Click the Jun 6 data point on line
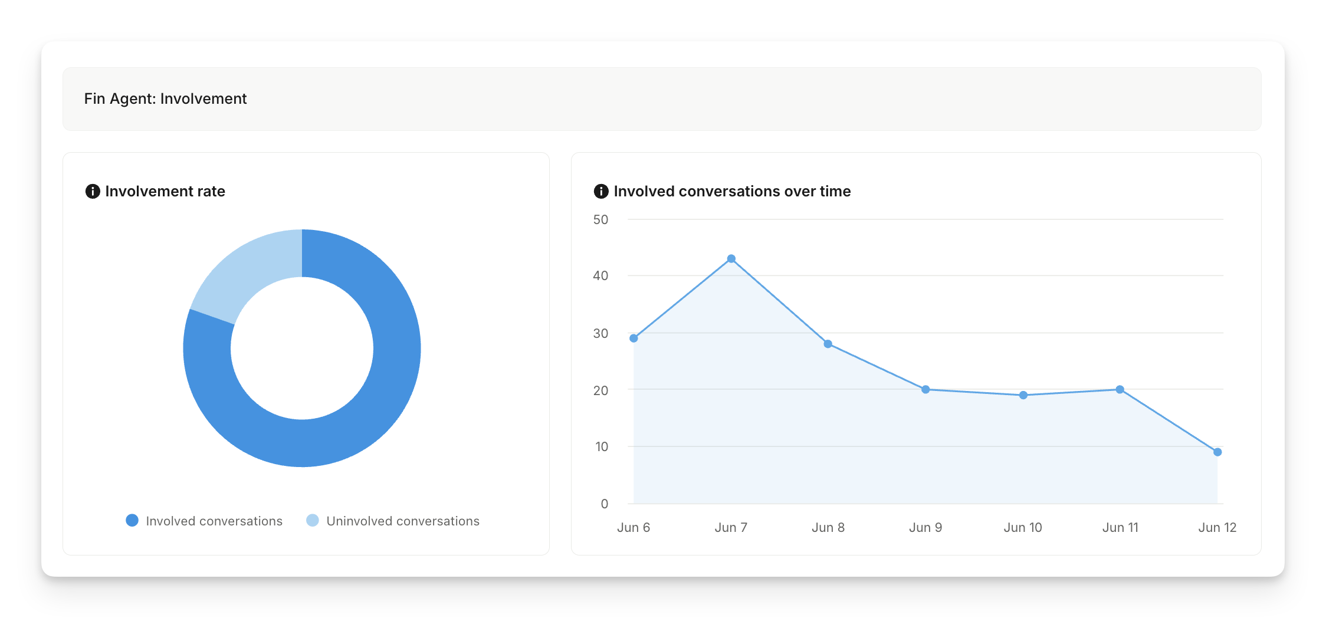The width and height of the screenshot is (1326, 618). pyautogui.click(x=634, y=338)
